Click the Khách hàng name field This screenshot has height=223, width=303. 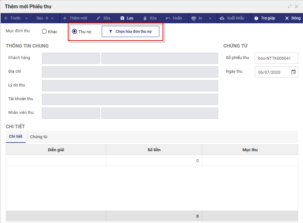160,58
